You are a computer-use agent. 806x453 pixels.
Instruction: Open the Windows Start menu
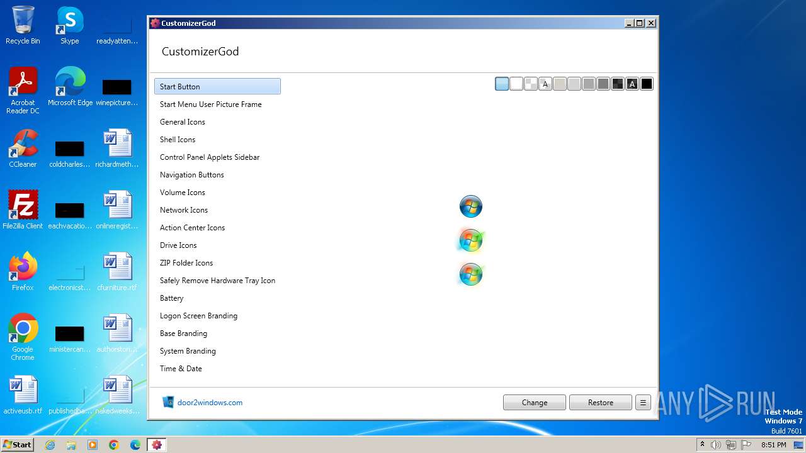18,444
